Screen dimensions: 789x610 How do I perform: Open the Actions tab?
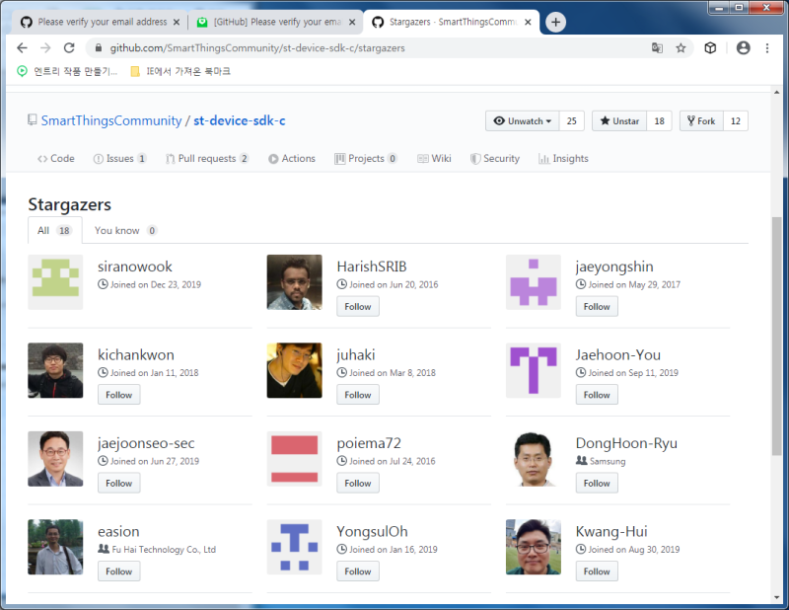pyautogui.click(x=292, y=158)
